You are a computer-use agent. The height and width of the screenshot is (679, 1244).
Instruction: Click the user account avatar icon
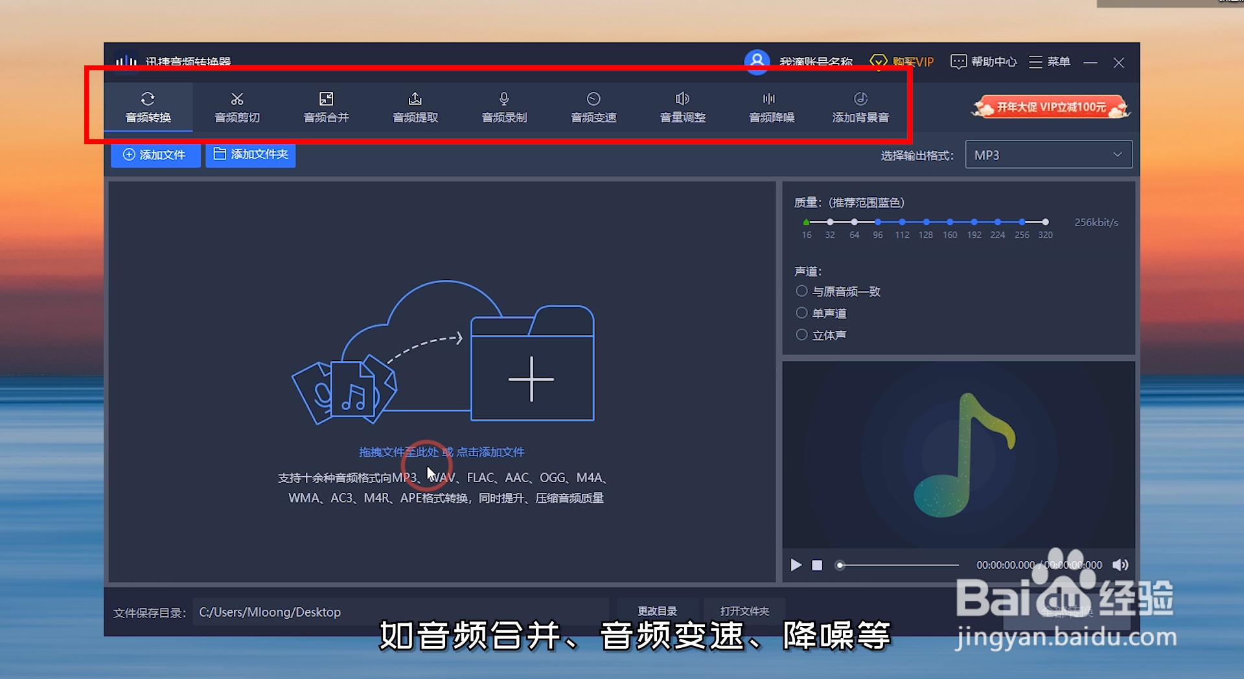click(757, 62)
